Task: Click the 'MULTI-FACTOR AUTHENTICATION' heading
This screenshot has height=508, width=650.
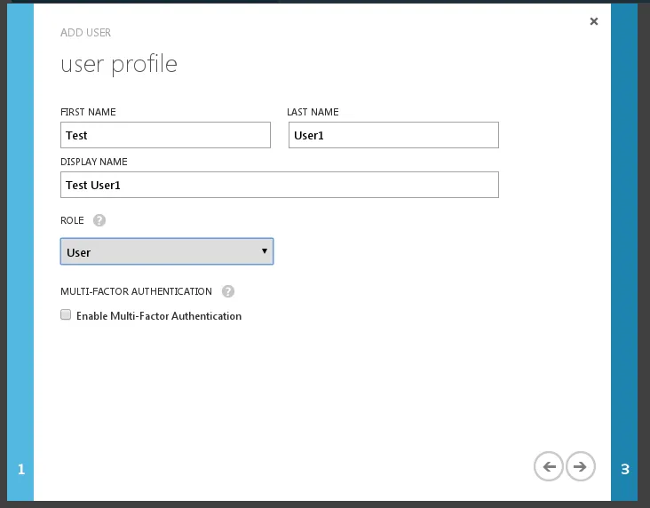Action: pyautogui.click(x=136, y=291)
